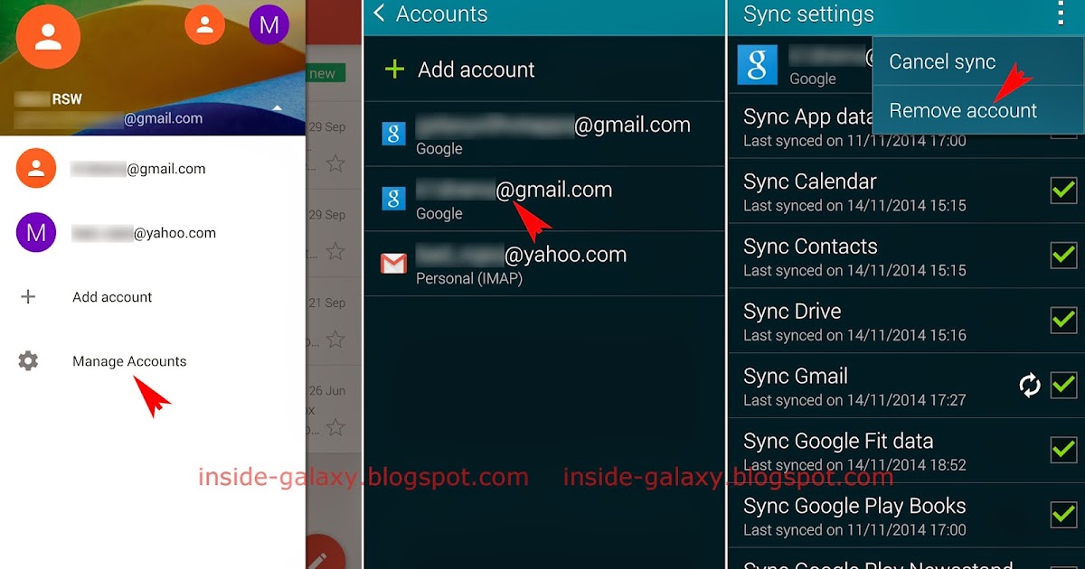
Task: Tap the Gmail envelope icon for yahoo account
Action: point(393,264)
